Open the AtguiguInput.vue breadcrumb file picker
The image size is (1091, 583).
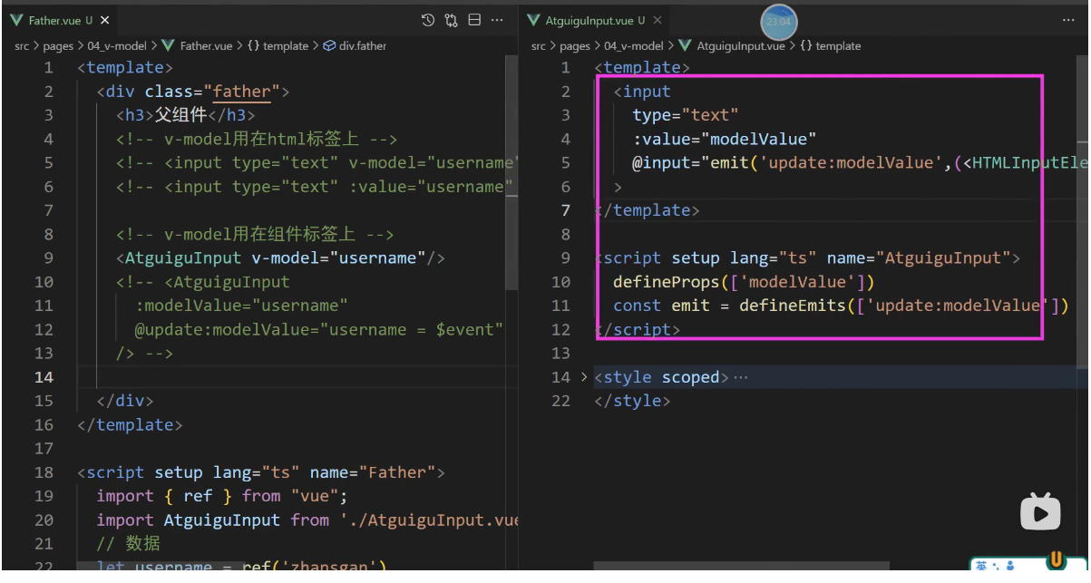click(x=733, y=45)
